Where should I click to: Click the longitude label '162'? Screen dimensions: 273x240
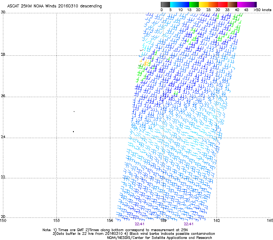[x=217, y=220]
